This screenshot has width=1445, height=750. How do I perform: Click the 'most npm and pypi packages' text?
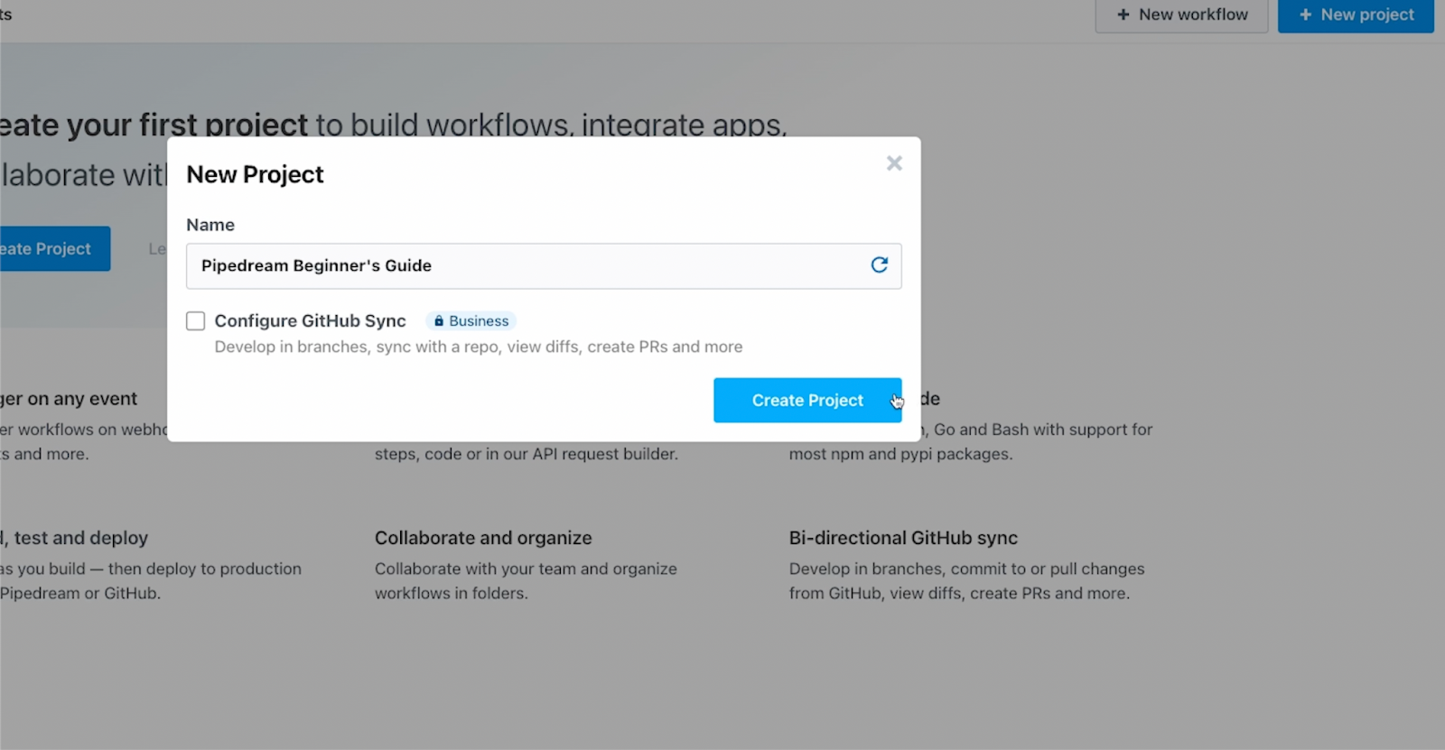[x=900, y=454]
